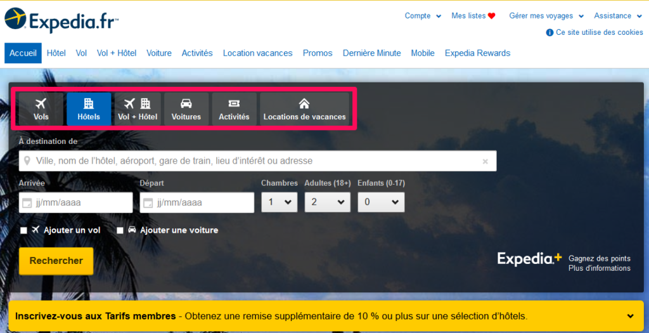Select Locations de vacances house icon
The width and height of the screenshot is (649, 333).
coord(304,104)
